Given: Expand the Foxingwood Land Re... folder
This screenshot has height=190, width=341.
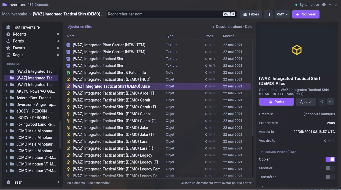Looking at the screenshot, I should (x=7, y=124).
